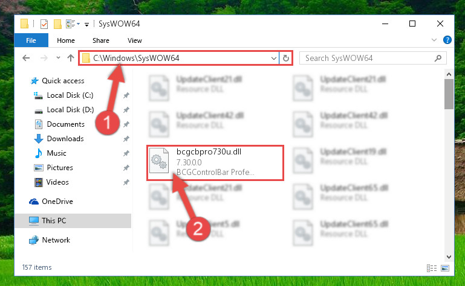Open the Help question mark icon
This screenshot has width=465, height=286.
coord(447,40)
